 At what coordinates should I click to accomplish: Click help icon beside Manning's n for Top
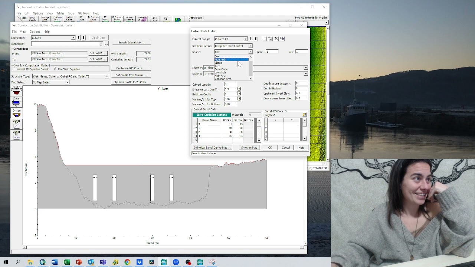click(x=239, y=99)
